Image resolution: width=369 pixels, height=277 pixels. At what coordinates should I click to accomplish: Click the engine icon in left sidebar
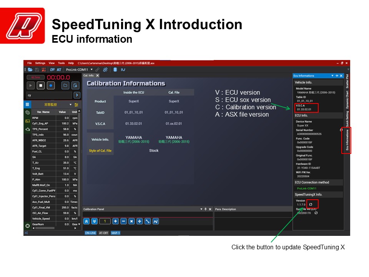tap(27, 129)
